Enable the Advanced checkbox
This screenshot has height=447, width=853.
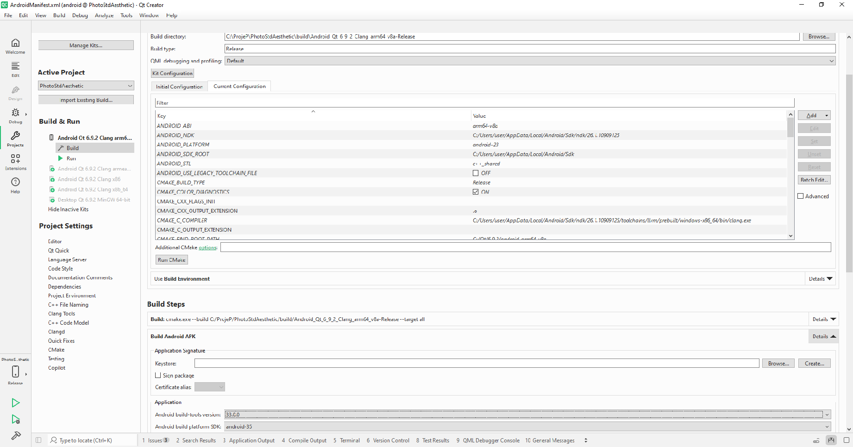tap(801, 196)
